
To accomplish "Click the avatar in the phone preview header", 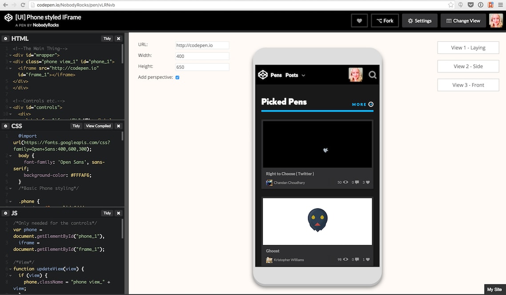I will (x=356, y=75).
